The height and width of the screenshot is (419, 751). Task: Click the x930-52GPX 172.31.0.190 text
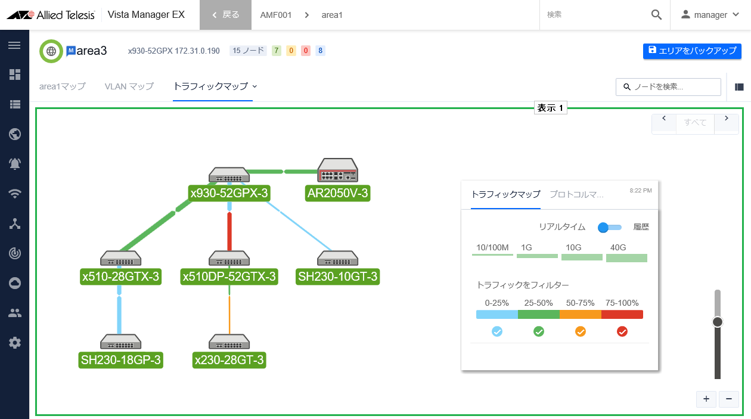tap(173, 51)
